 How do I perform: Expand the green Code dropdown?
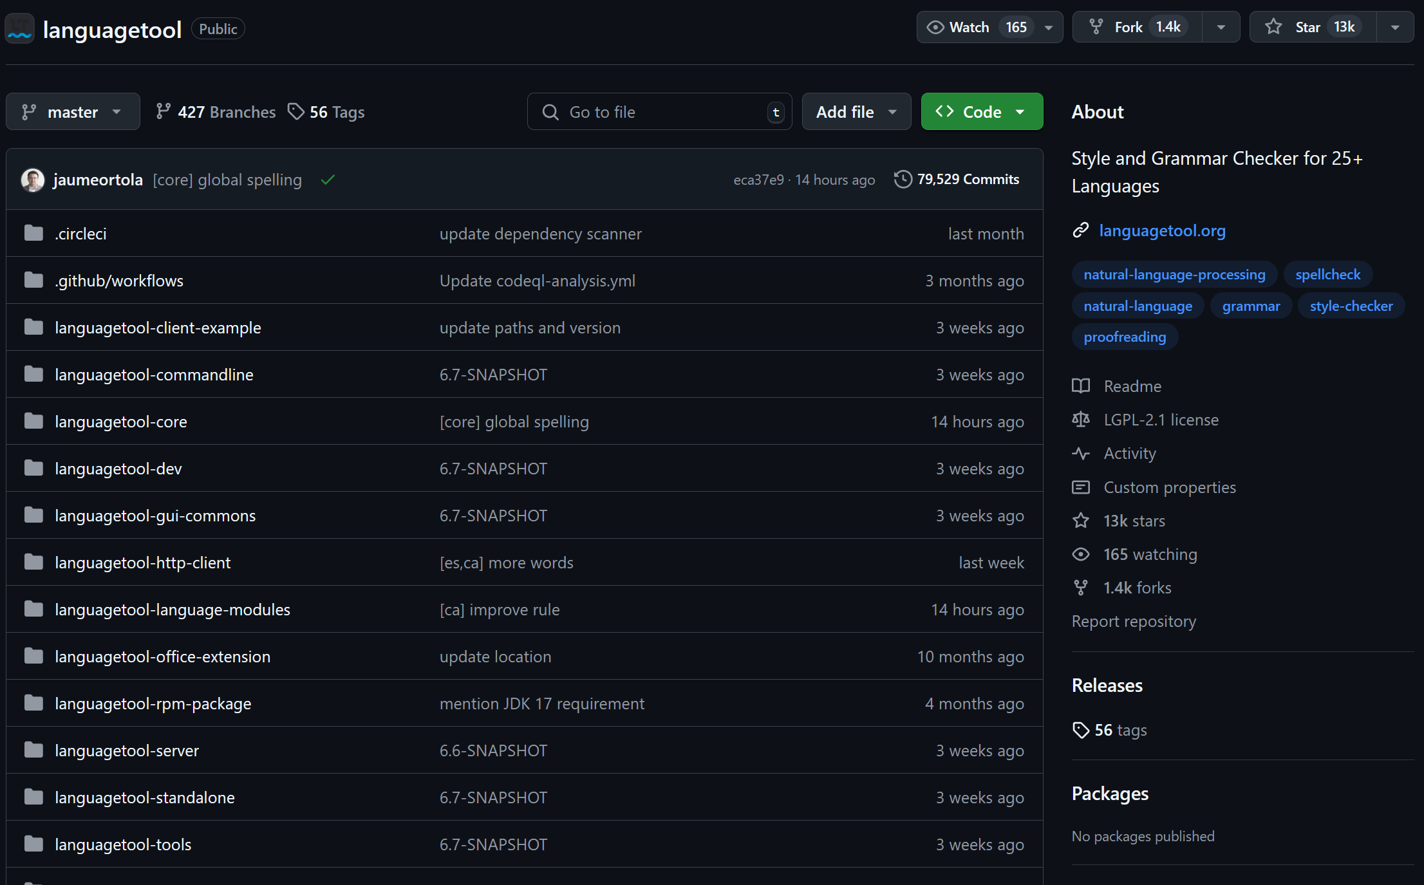coord(981,112)
